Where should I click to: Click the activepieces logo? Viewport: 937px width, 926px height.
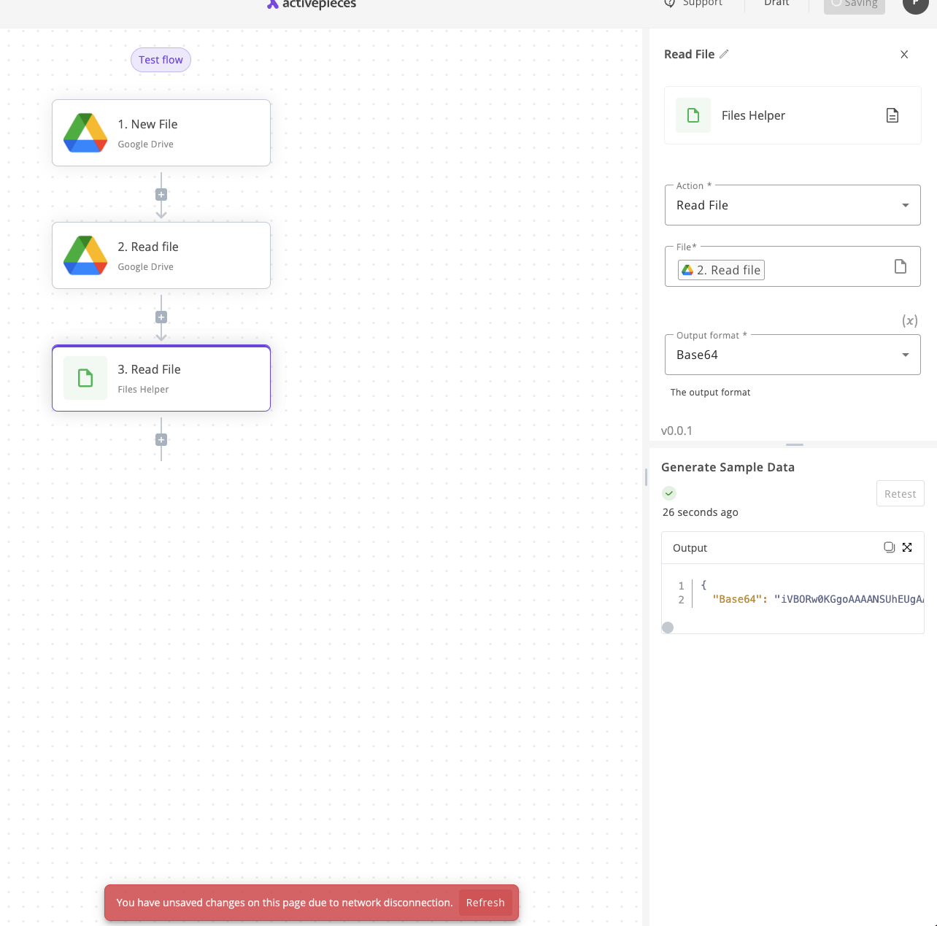pos(312,4)
